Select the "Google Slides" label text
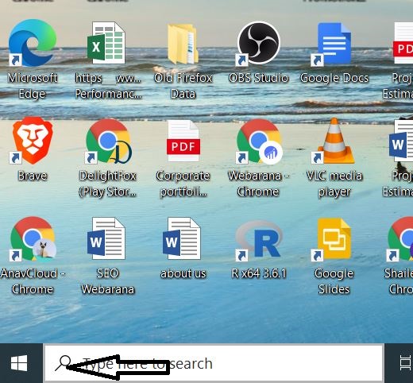This screenshot has width=413, height=383. (x=334, y=281)
